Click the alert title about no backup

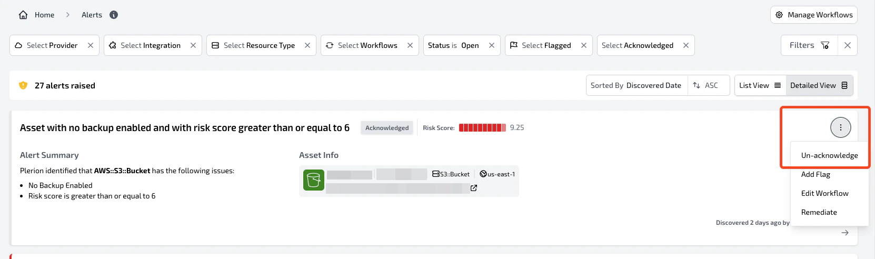coord(185,128)
